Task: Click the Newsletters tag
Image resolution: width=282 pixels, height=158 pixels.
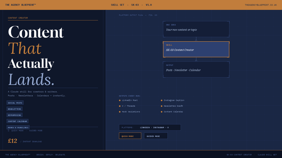Action: [x=15, y=109]
